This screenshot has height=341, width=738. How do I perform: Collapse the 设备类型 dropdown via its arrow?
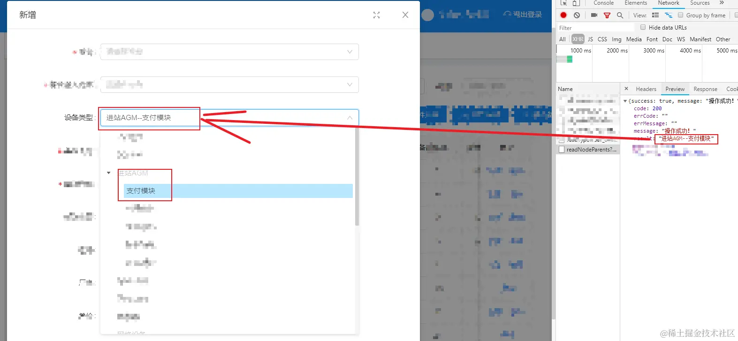click(350, 118)
